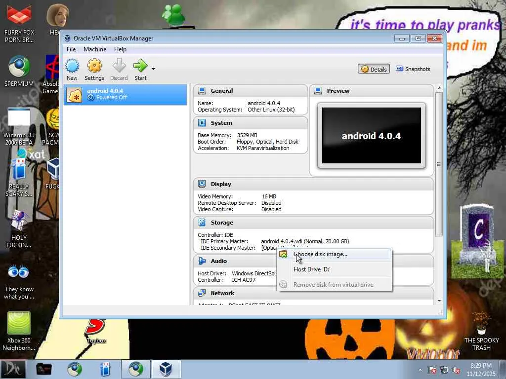
Task: Open the File menu
Action: [71, 49]
